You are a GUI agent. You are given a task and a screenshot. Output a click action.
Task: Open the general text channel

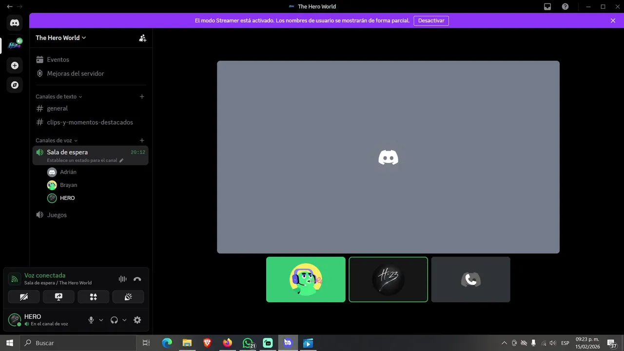tap(91, 108)
